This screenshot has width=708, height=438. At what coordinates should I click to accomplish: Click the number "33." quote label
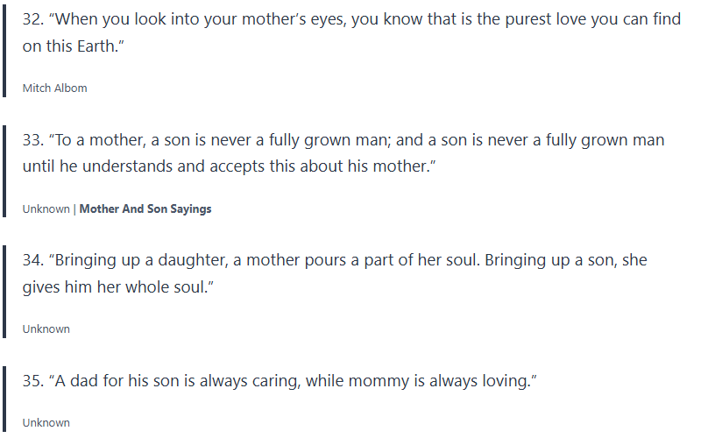click(33, 140)
